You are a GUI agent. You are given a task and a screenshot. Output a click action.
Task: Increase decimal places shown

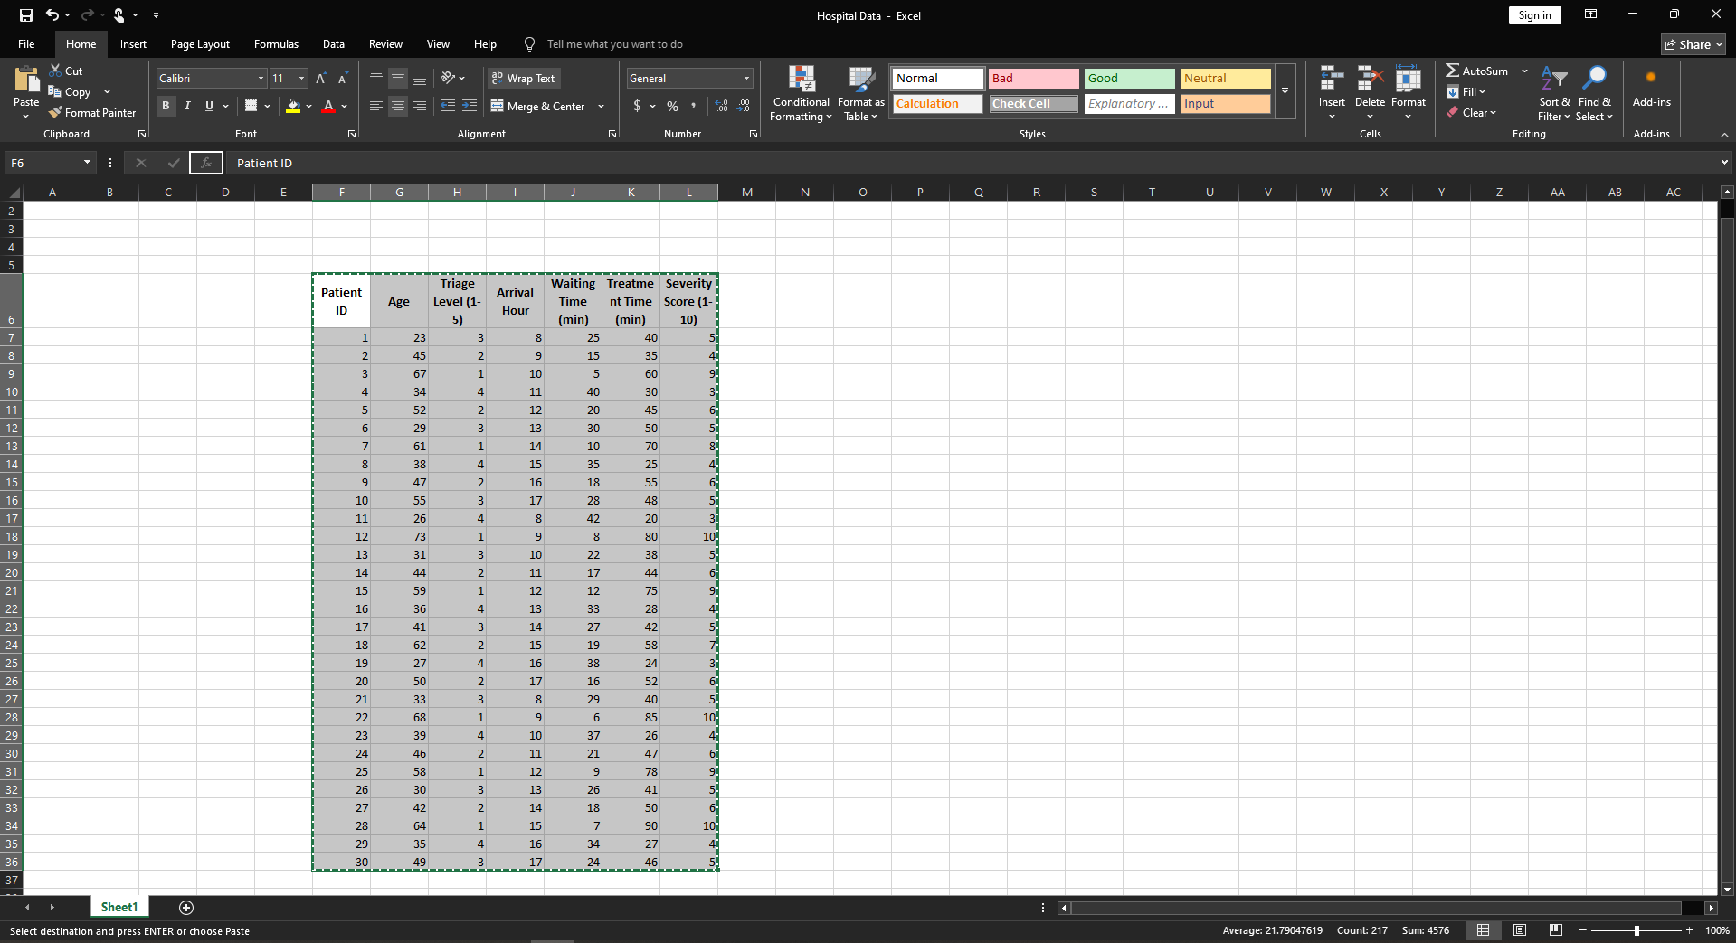point(722,106)
